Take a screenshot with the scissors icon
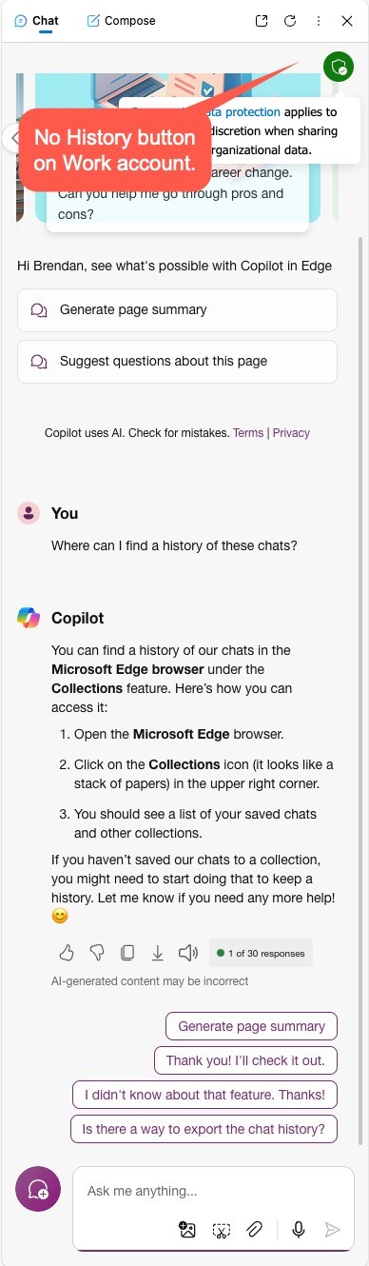369x1266 pixels. click(x=221, y=1230)
